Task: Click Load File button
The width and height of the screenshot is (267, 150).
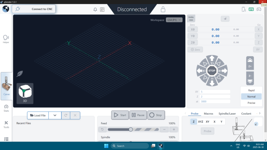Action: click(x=38, y=115)
